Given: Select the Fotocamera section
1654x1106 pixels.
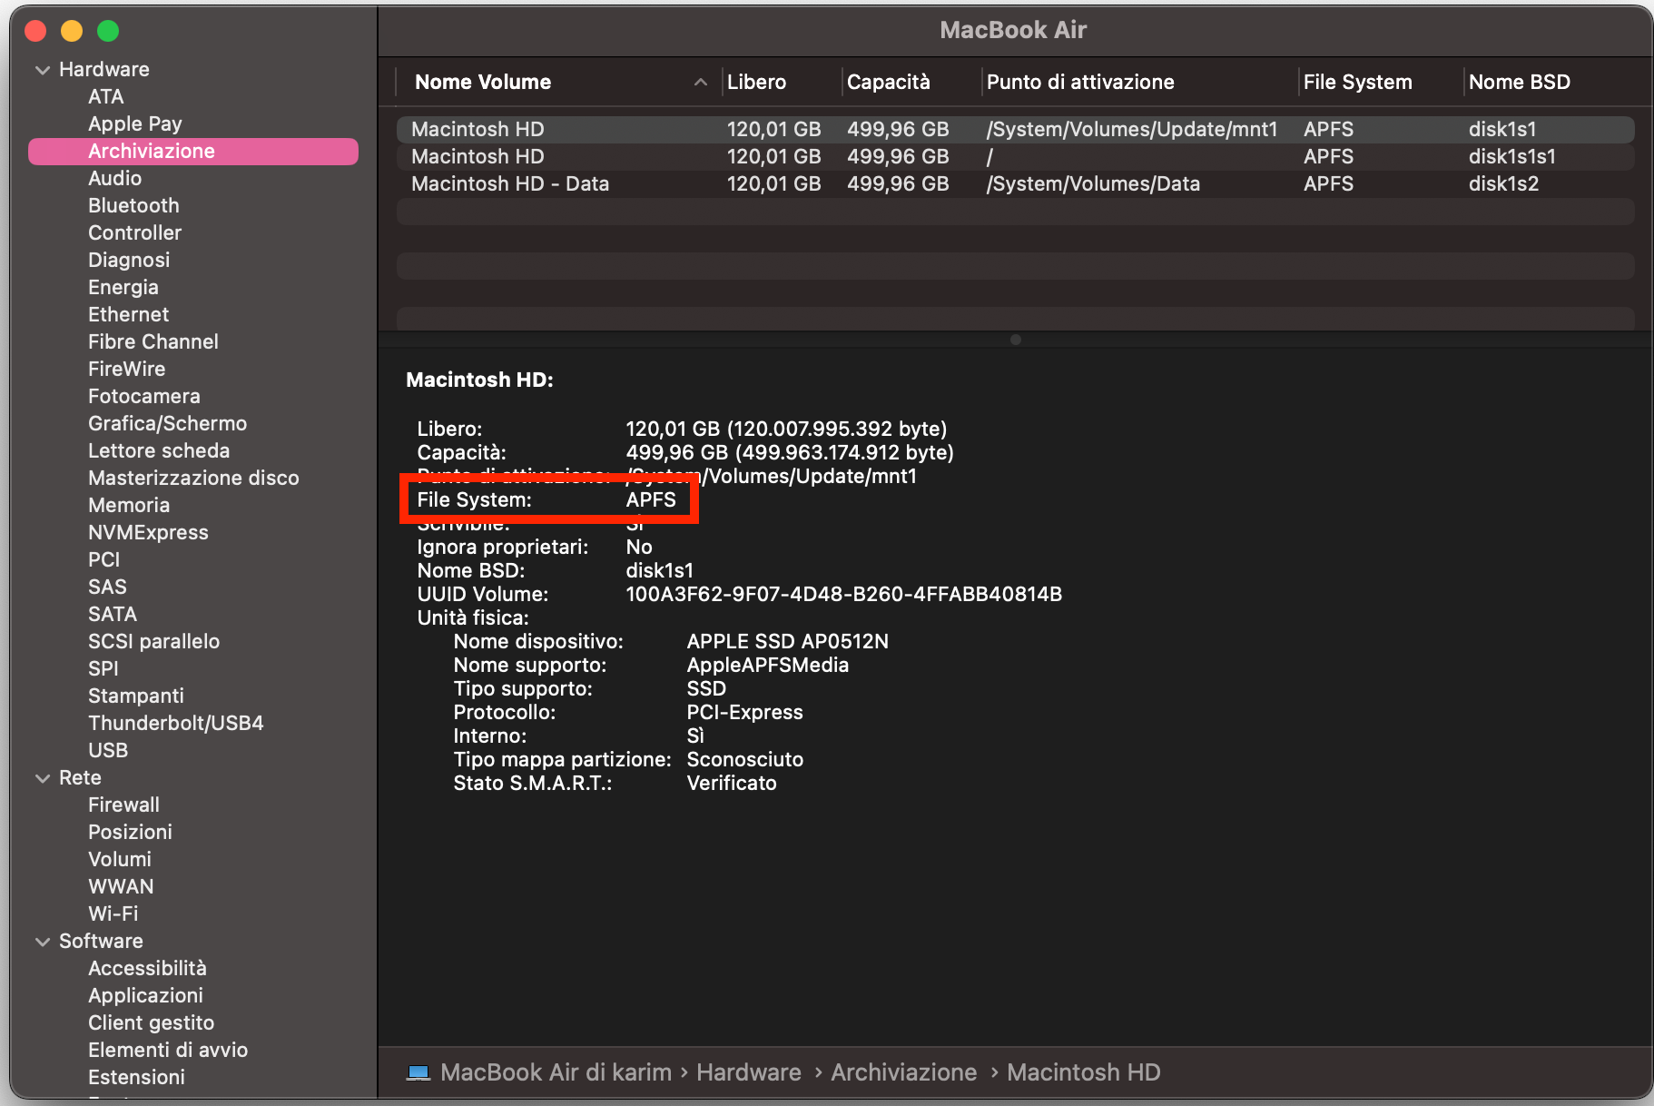Looking at the screenshot, I should click(x=143, y=396).
